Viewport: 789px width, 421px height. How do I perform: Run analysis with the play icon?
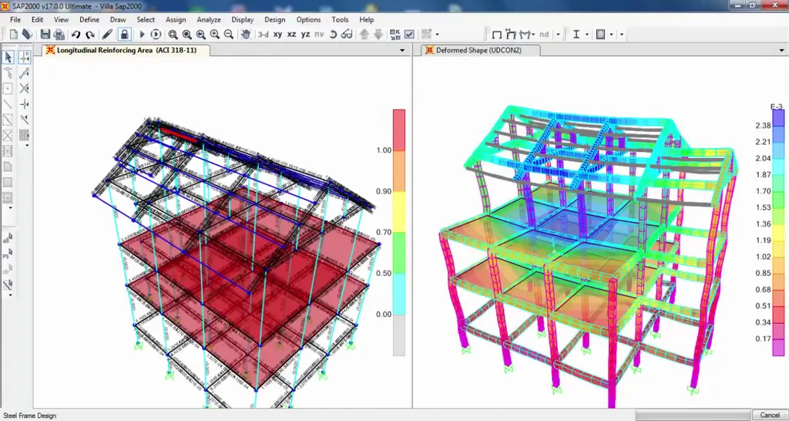click(142, 35)
